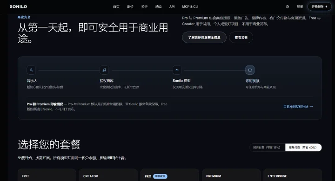Open the 动态 nav item
This screenshot has height=181, width=335.
point(158,6)
